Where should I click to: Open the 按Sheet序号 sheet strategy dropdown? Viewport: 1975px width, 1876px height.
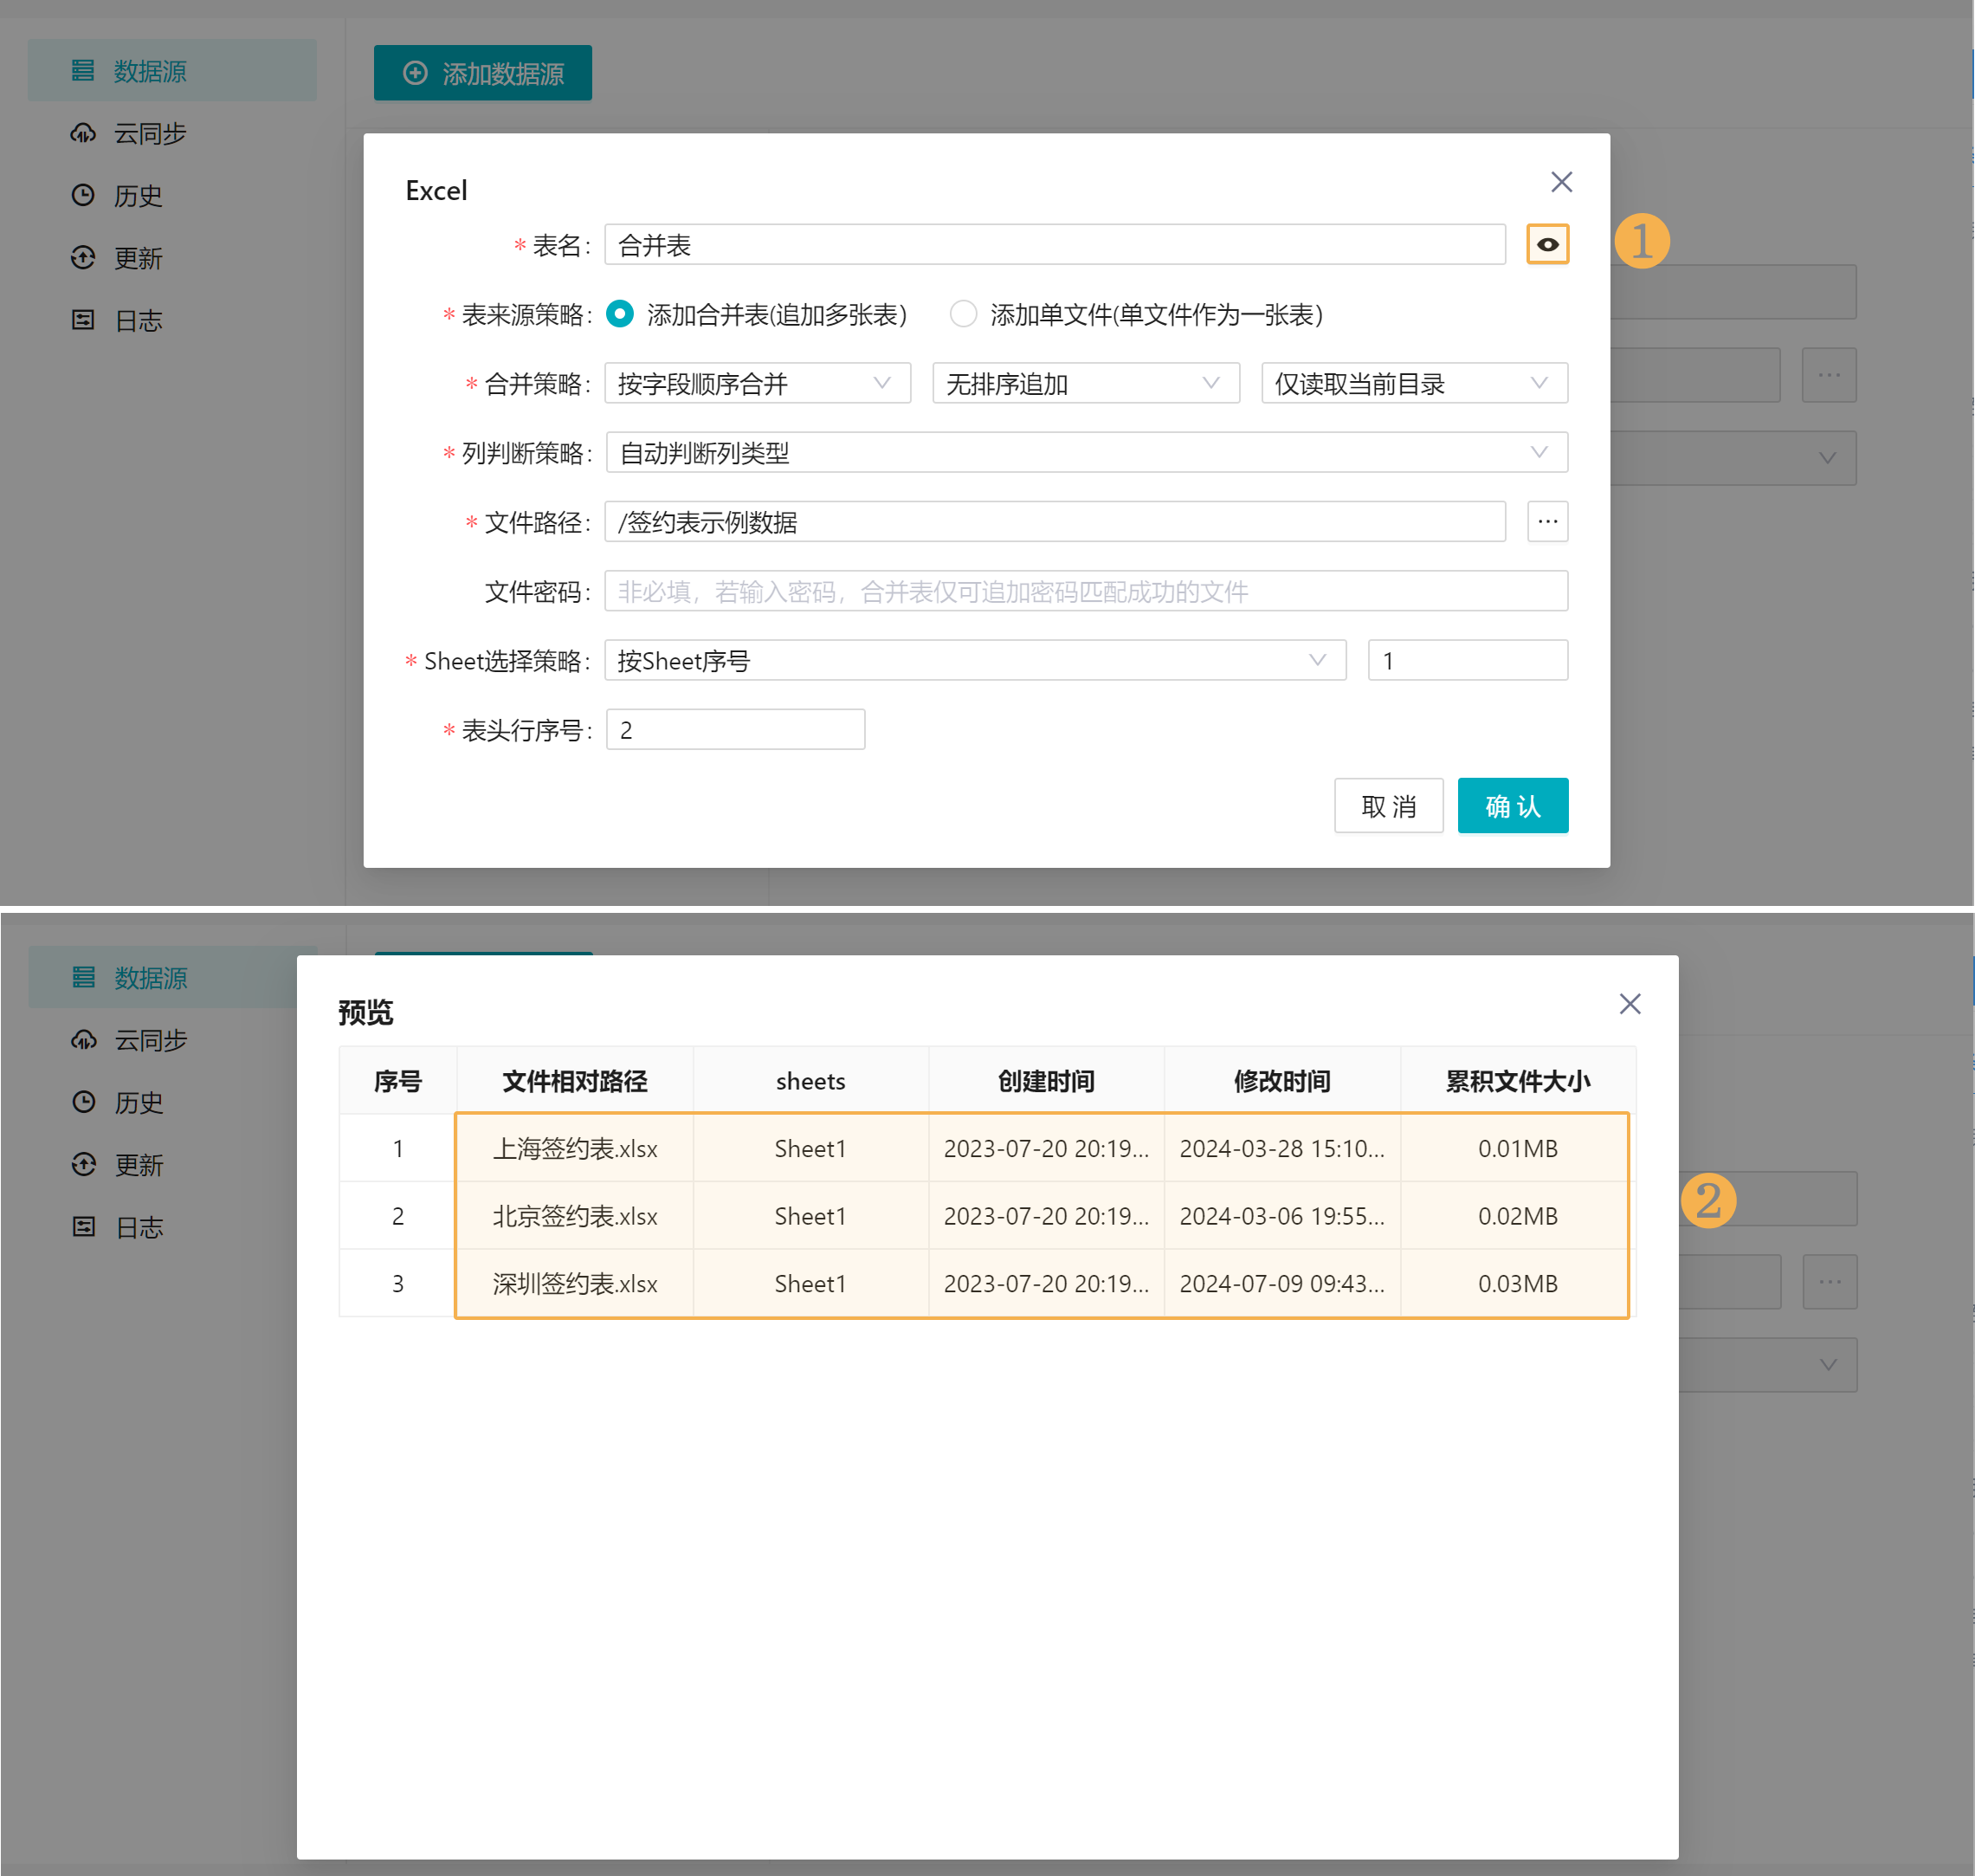[974, 660]
